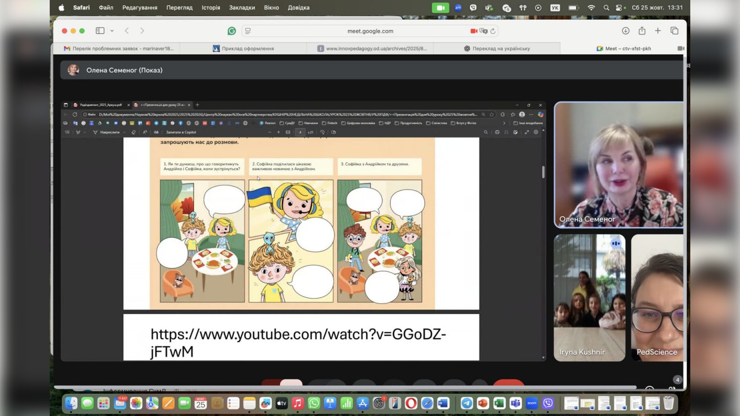The image size is (740, 416).
Task: Launch Telegram from the Dock
Action: click(x=467, y=403)
